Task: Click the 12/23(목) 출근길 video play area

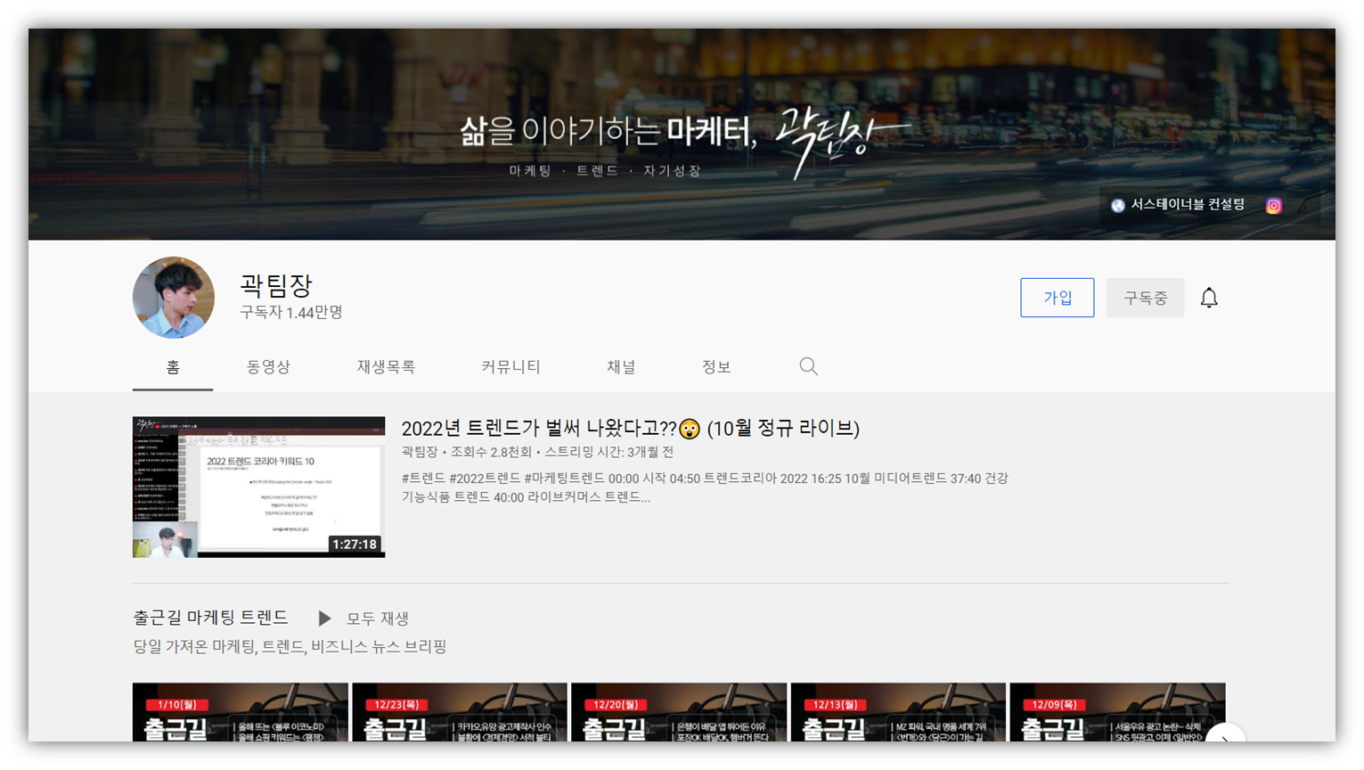Action: coord(459,713)
